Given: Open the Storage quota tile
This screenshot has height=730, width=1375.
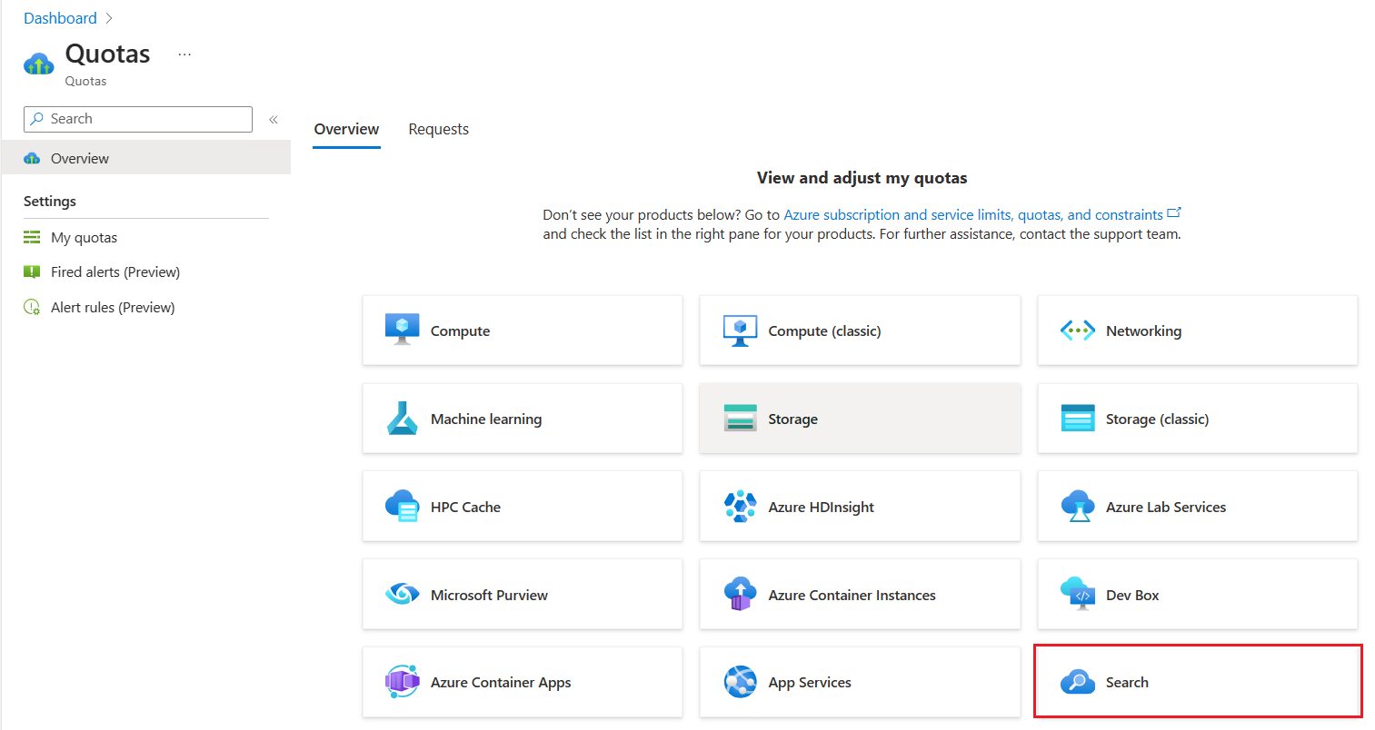Looking at the screenshot, I should click(860, 419).
